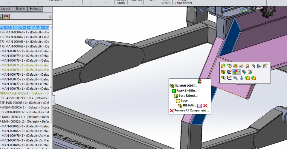Image resolution: width=287 pixels, height=149 pixels.
Task: Open Component Properties icon in context toolbar
Action: tap(265, 66)
